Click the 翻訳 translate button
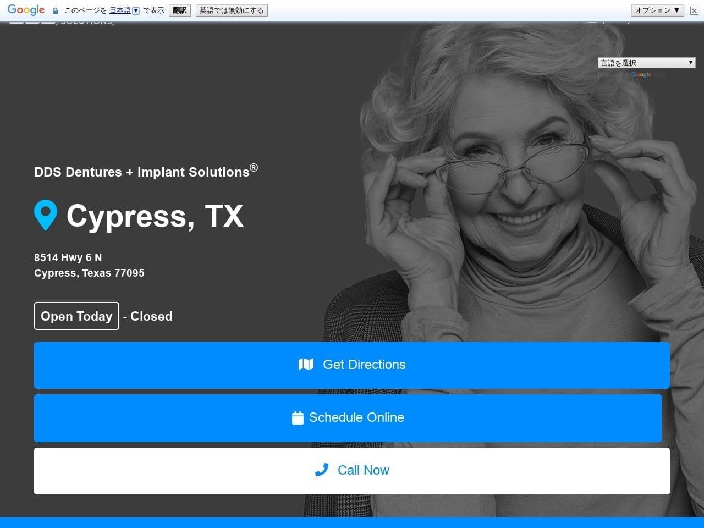This screenshot has height=528, width=704. point(180,10)
